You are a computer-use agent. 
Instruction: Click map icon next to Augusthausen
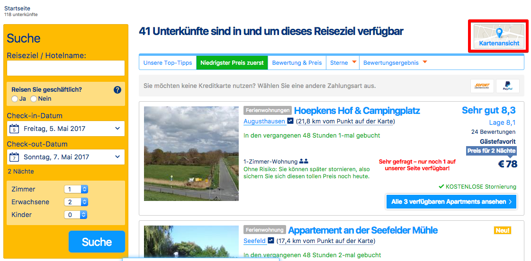(x=290, y=121)
